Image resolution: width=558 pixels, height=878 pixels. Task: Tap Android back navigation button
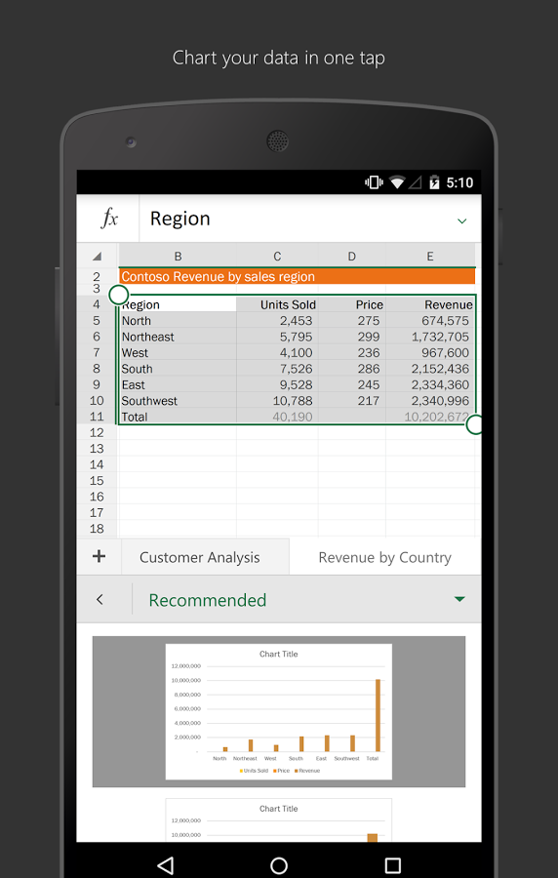pyautogui.click(x=166, y=865)
